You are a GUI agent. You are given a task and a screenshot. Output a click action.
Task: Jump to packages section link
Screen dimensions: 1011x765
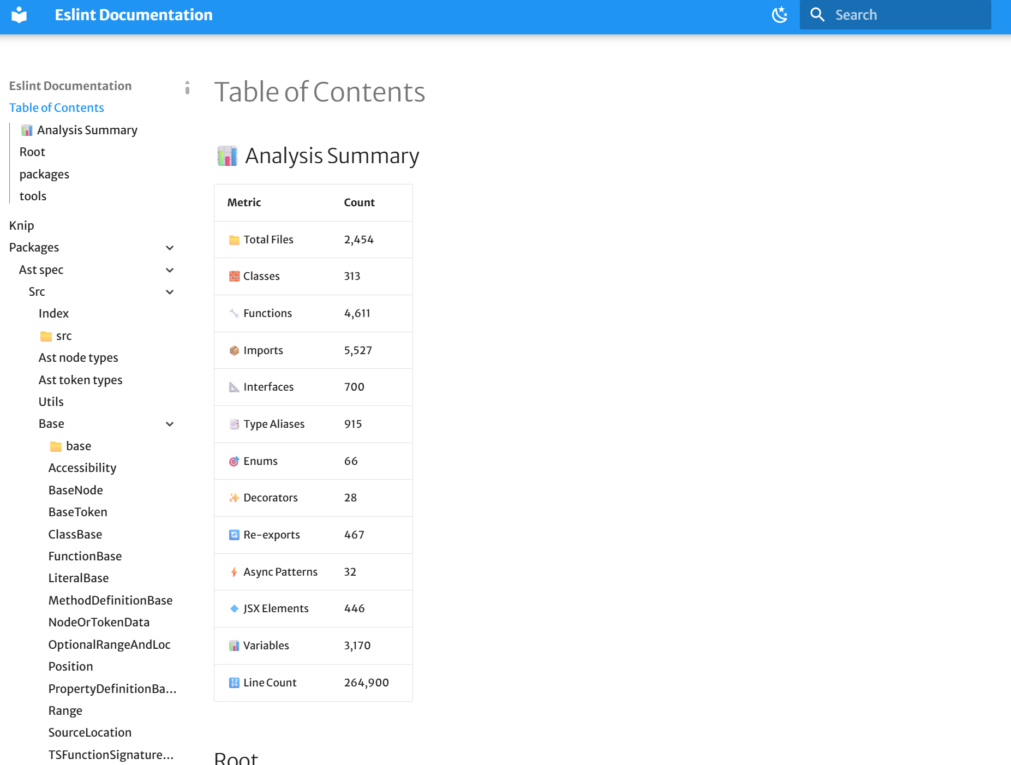pos(44,175)
